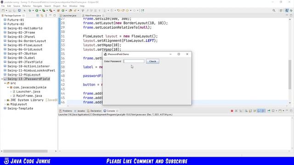Click the New file toolbar icon

(3, 11)
